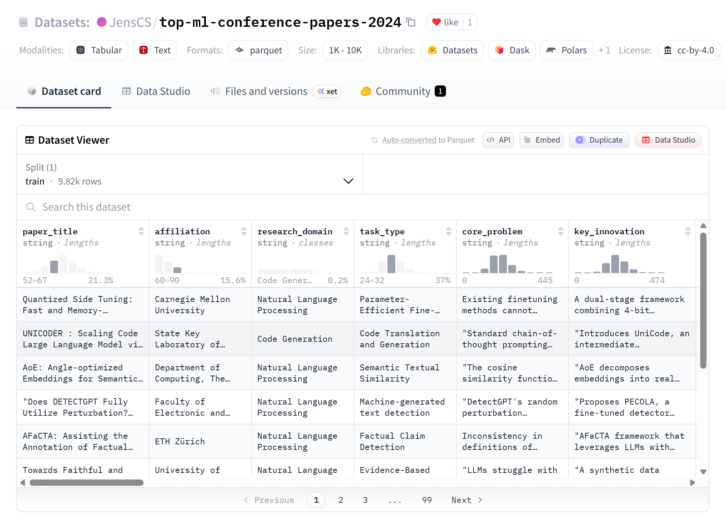Sort by key_innovation column arrows
726x528 pixels.
point(688,231)
